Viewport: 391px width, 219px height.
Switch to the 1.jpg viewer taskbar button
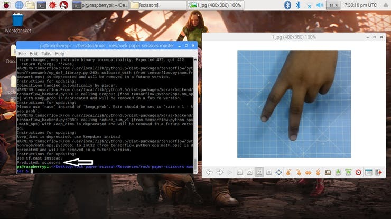(x=216, y=5)
